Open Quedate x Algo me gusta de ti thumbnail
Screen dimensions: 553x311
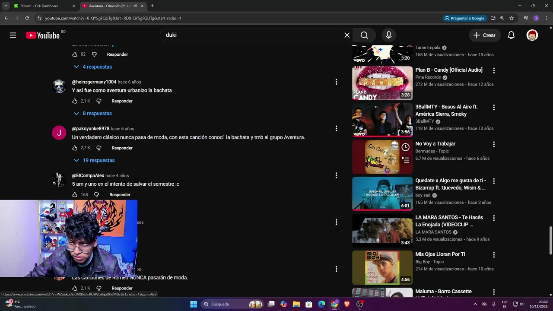382,194
